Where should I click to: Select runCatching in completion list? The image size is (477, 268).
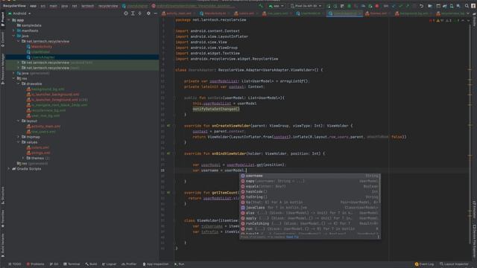(x=310, y=223)
